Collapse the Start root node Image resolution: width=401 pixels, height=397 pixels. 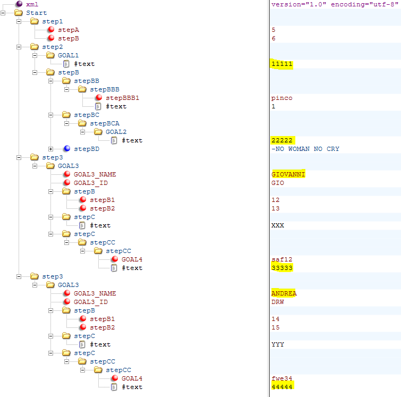(3, 13)
